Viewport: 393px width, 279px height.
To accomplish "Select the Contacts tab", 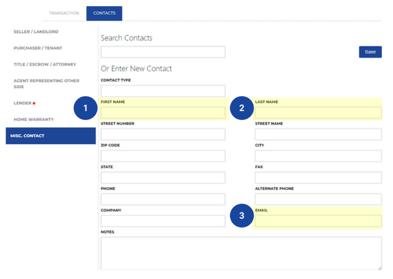I will pyautogui.click(x=104, y=13).
